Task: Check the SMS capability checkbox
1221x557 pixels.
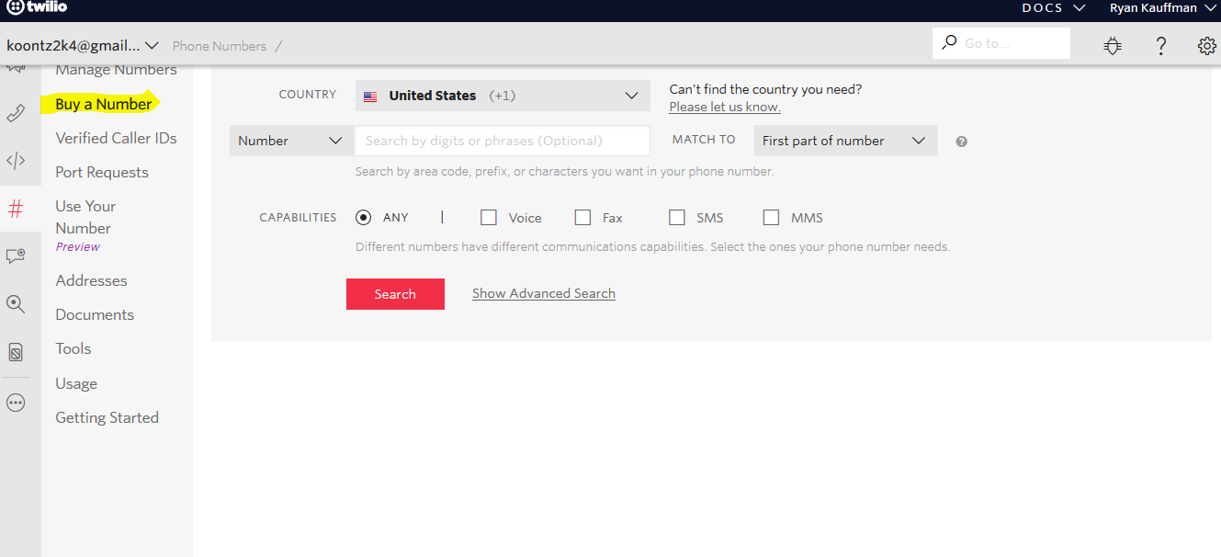Action: point(677,218)
